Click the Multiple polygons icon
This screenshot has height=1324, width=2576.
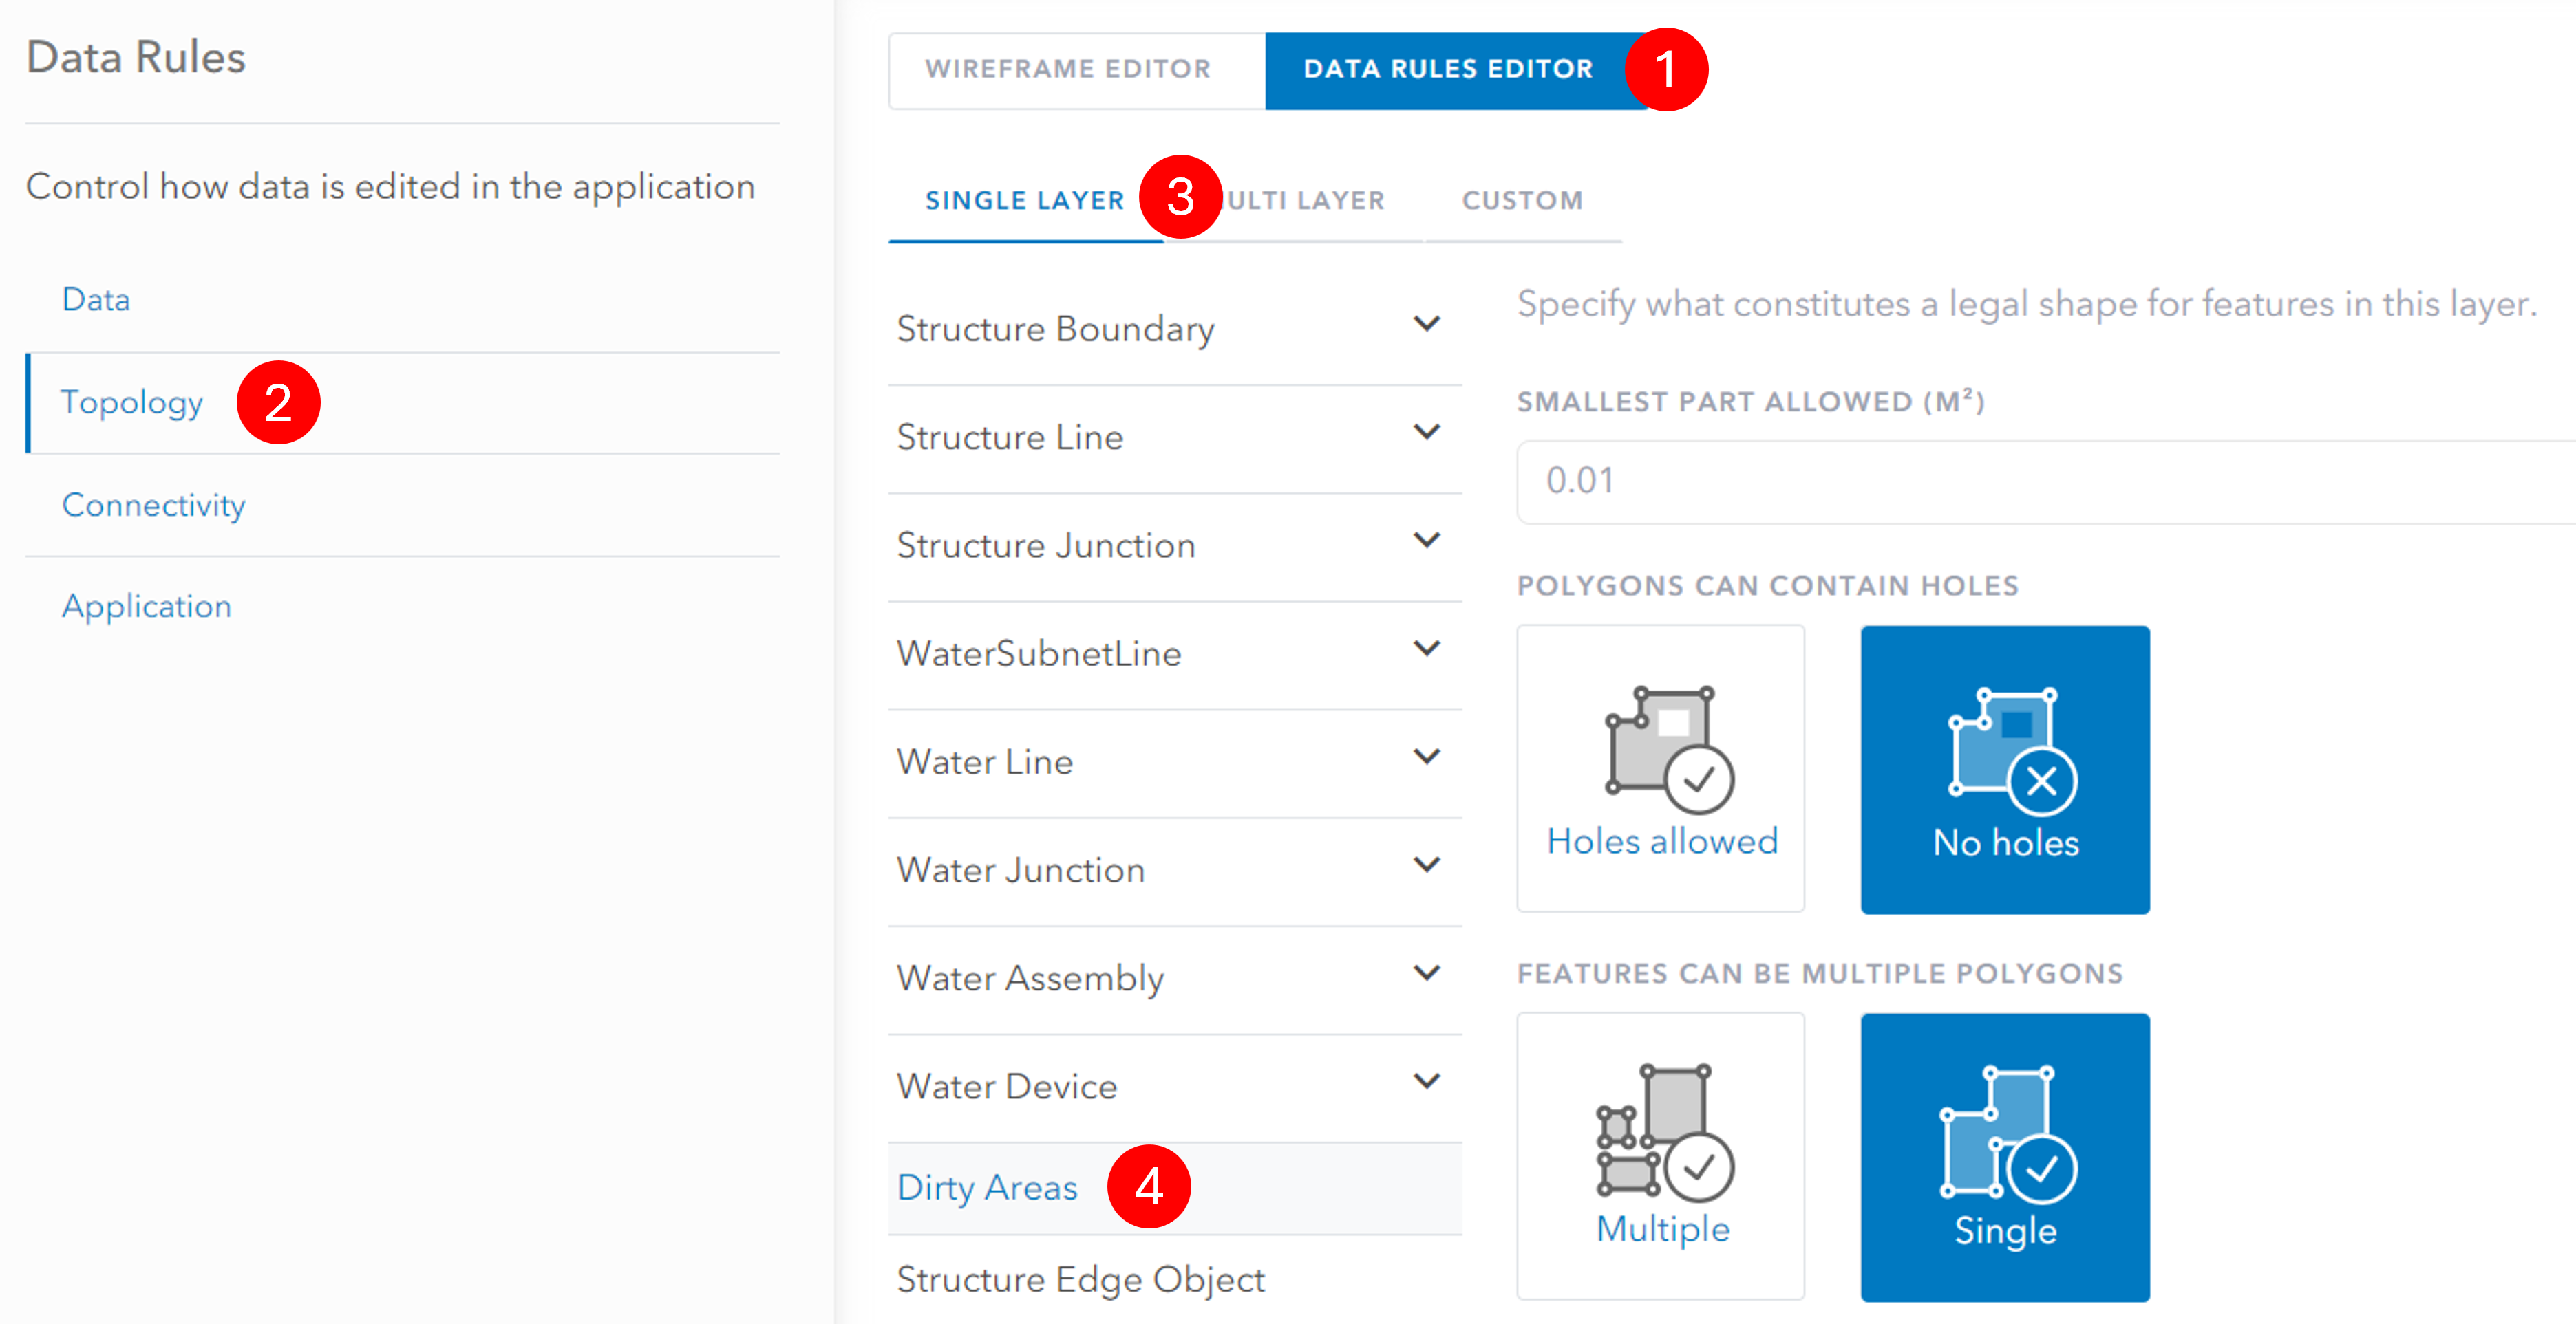(x=1664, y=1132)
